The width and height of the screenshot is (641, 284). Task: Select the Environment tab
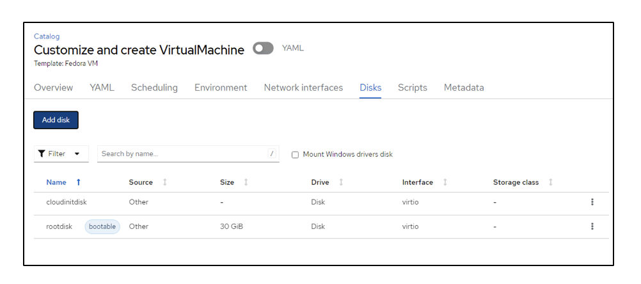coord(221,88)
